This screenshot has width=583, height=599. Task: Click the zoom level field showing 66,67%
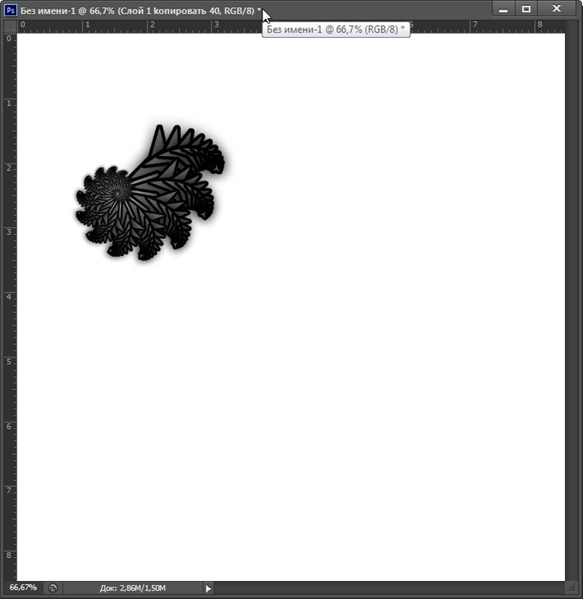point(23,588)
